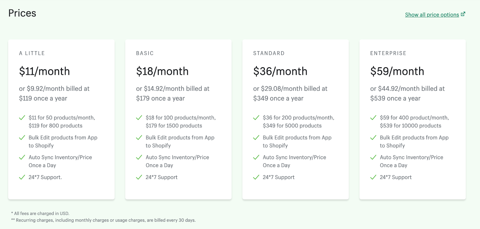
Task: Click the $59/month price text
Action: pos(397,71)
